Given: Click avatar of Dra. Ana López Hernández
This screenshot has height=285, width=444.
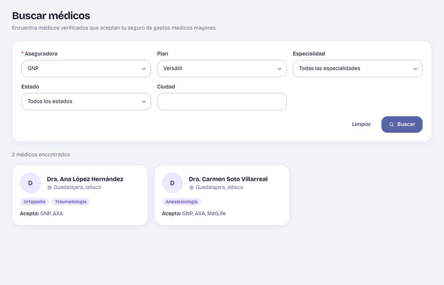Looking at the screenshot, I should [30, 183].
